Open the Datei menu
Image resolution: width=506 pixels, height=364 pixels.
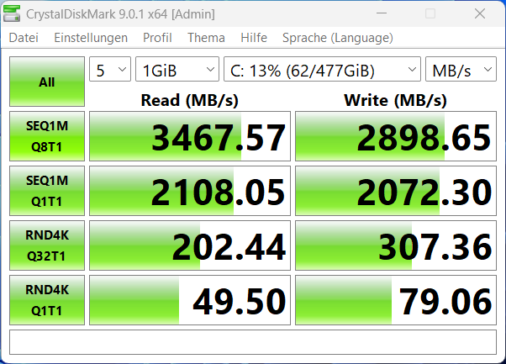24,38
